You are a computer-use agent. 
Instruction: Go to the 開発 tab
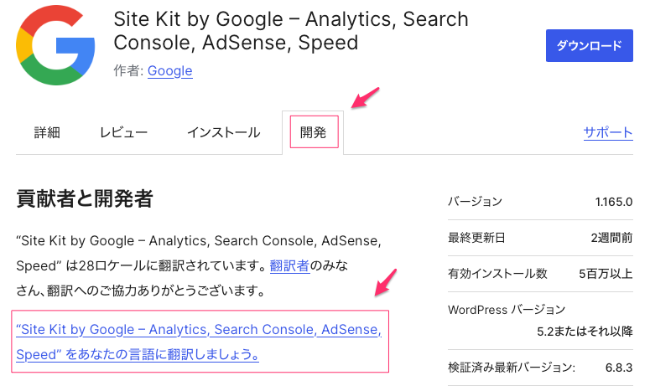[314, 132]
